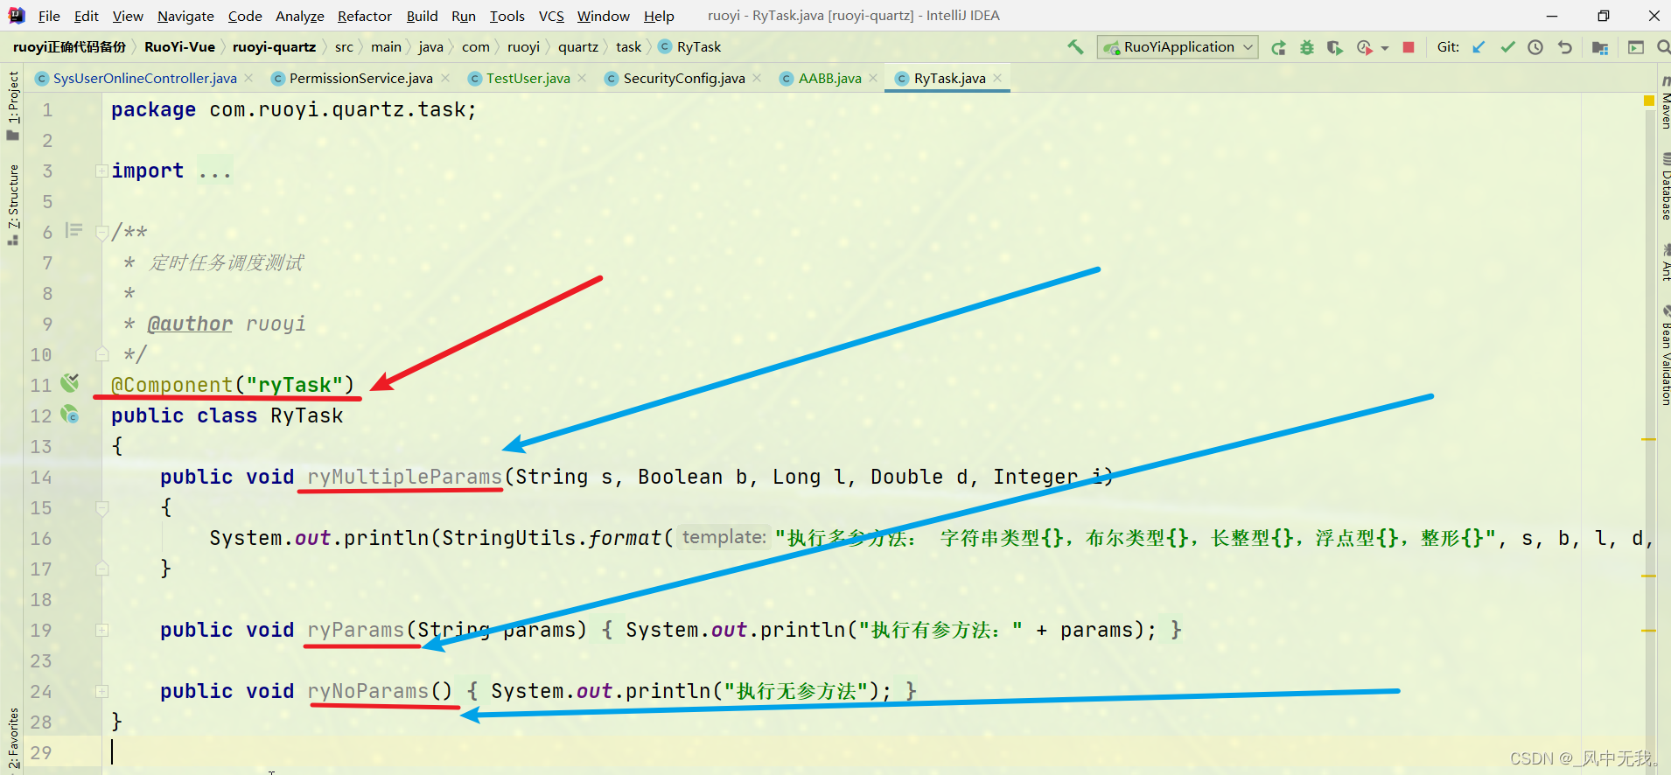
Task: Click the Spring bean gutter icon line 11
Action: pos(70,383)
